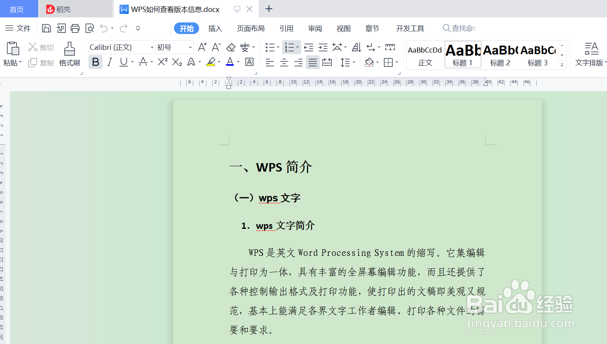Switch to the 视图 tab
The height and width of the screenshot is (344, 607).
point(343,29)
